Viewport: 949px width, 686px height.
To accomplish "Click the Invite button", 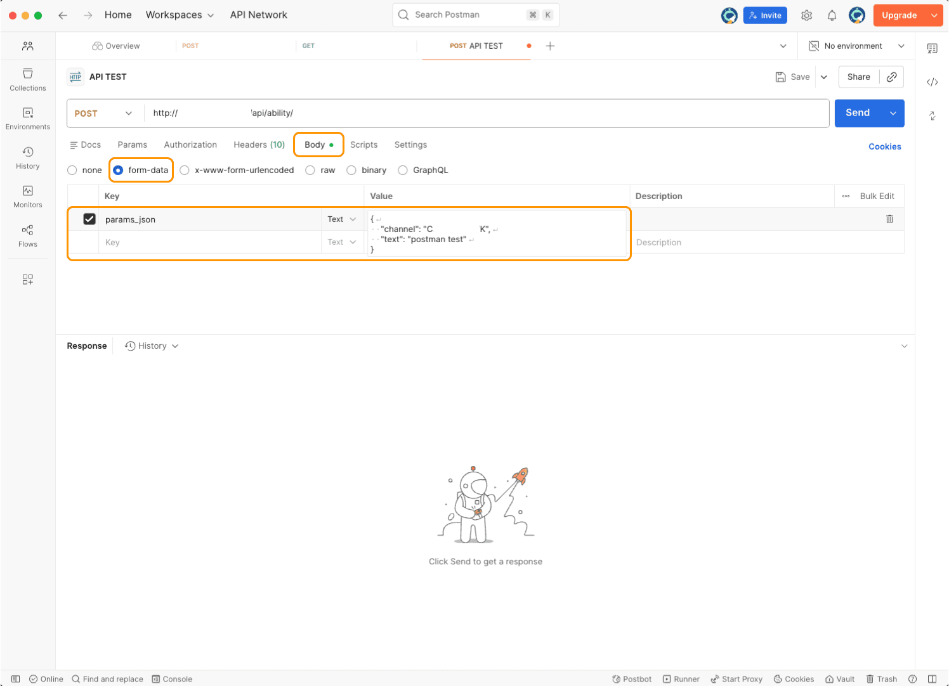I will (x=765, y=15).
